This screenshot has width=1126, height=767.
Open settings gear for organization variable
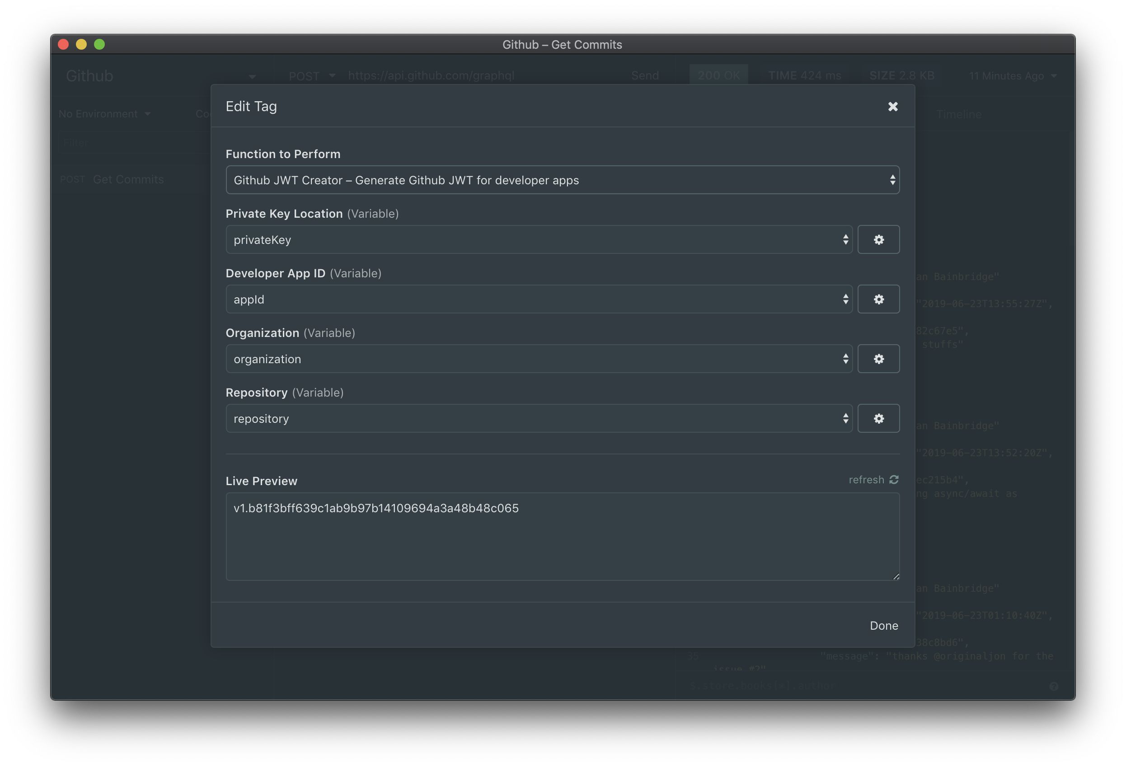(x=878, y=359)
